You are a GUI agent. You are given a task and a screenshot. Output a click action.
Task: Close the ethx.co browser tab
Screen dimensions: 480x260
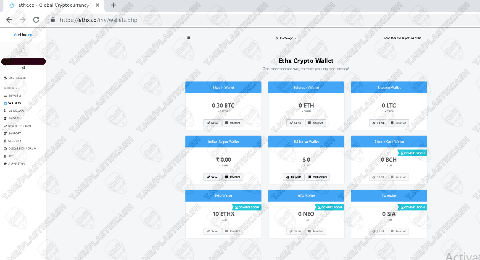tap(98, 5)
